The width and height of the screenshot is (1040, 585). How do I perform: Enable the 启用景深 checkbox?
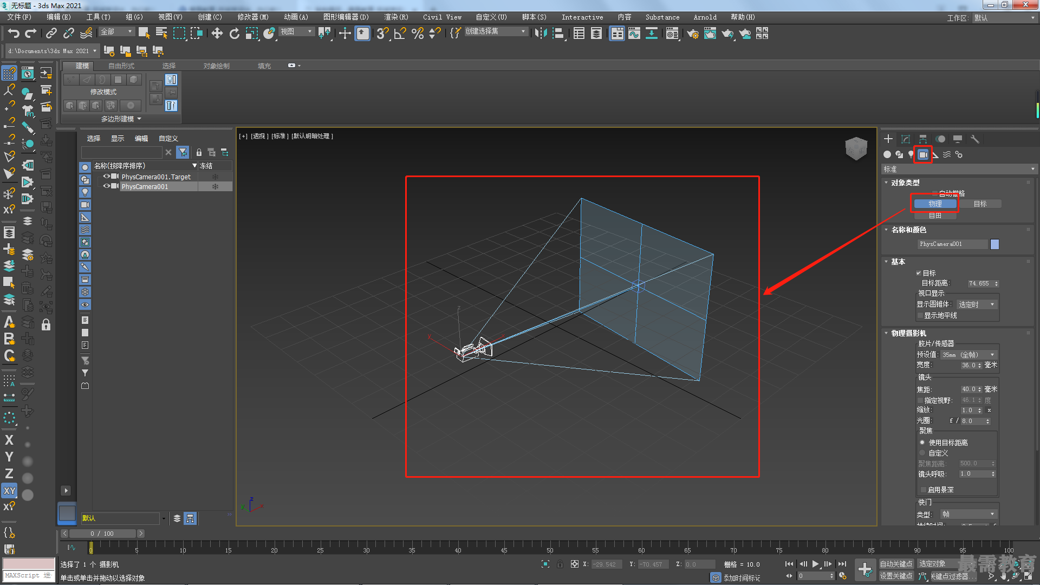924,490
